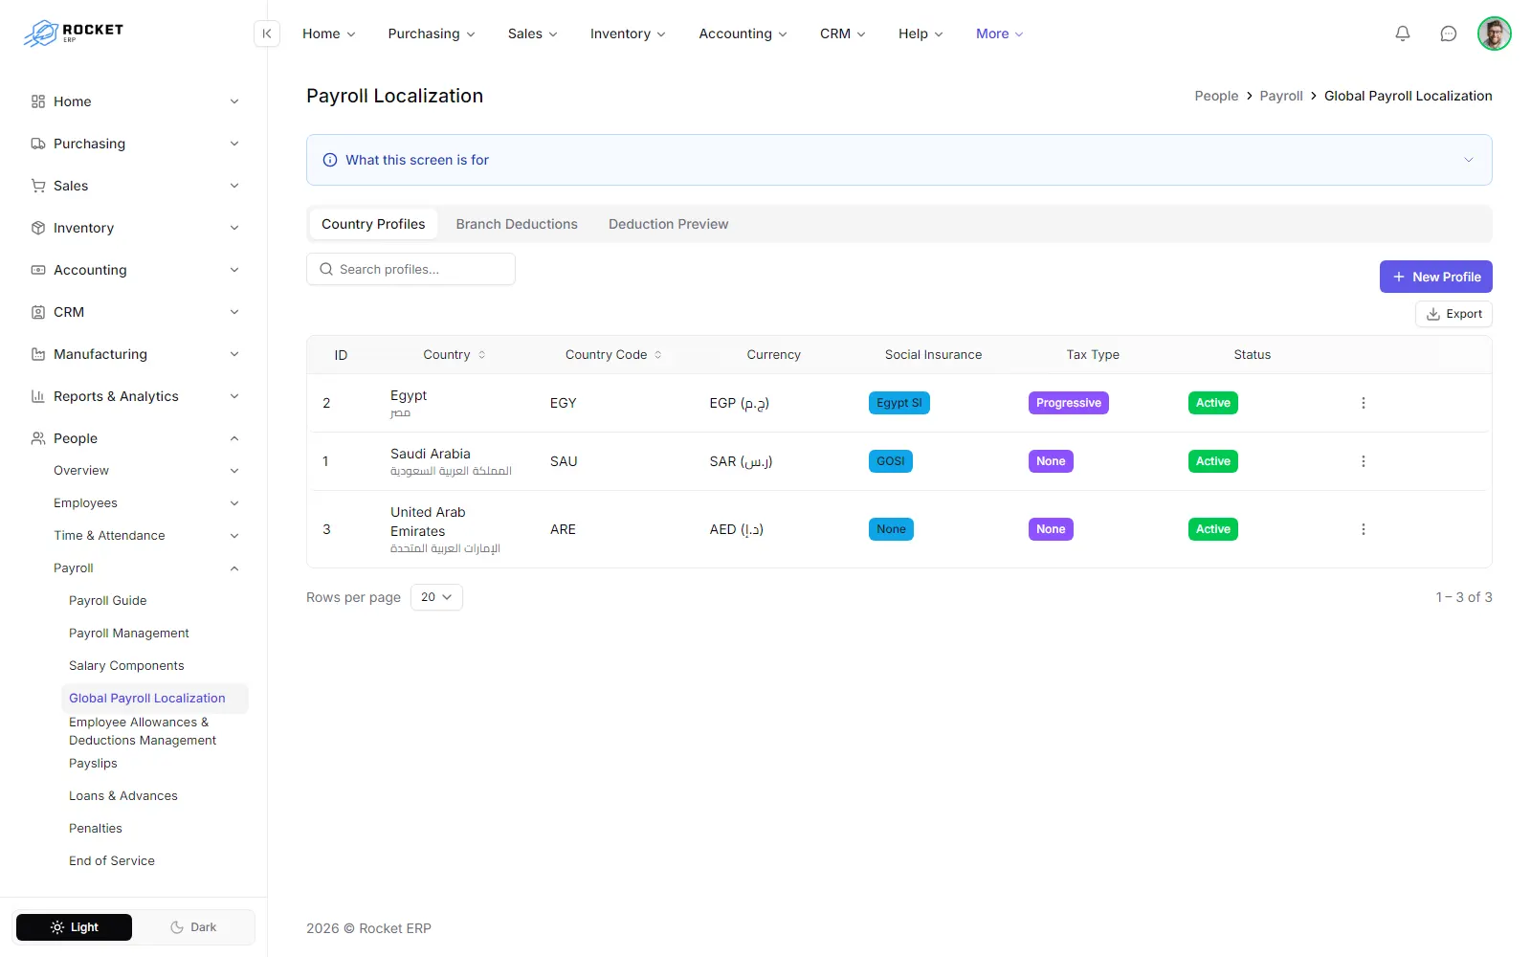
Task: Open the top Sales menu
Action: point(532,33)
